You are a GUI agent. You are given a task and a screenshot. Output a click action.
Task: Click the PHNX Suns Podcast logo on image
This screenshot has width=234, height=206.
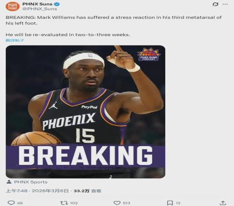click(149, 54)
